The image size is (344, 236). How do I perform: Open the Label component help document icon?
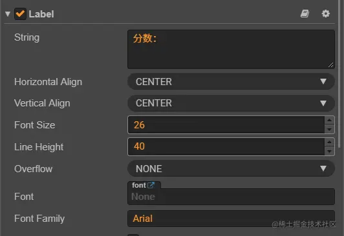[x=305, y=14]
